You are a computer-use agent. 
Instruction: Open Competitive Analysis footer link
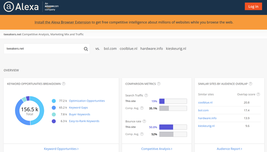157,149
